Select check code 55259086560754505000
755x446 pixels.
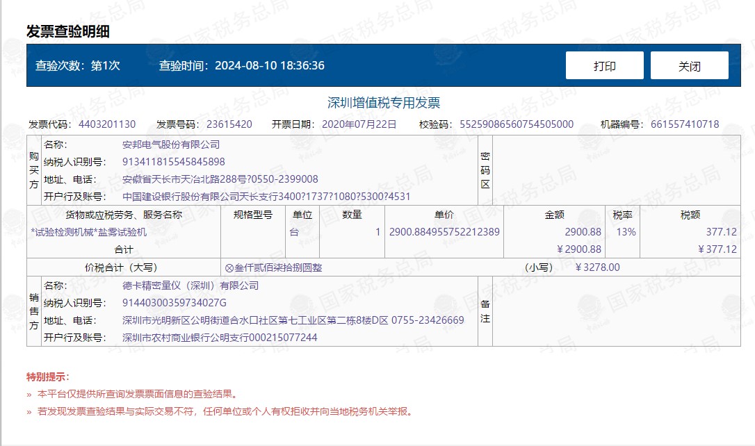(517, 124)
